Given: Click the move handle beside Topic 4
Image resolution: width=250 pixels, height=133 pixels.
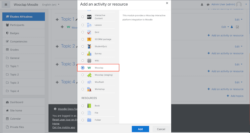Looking at the screenshot, I should [x=57, y=82].
